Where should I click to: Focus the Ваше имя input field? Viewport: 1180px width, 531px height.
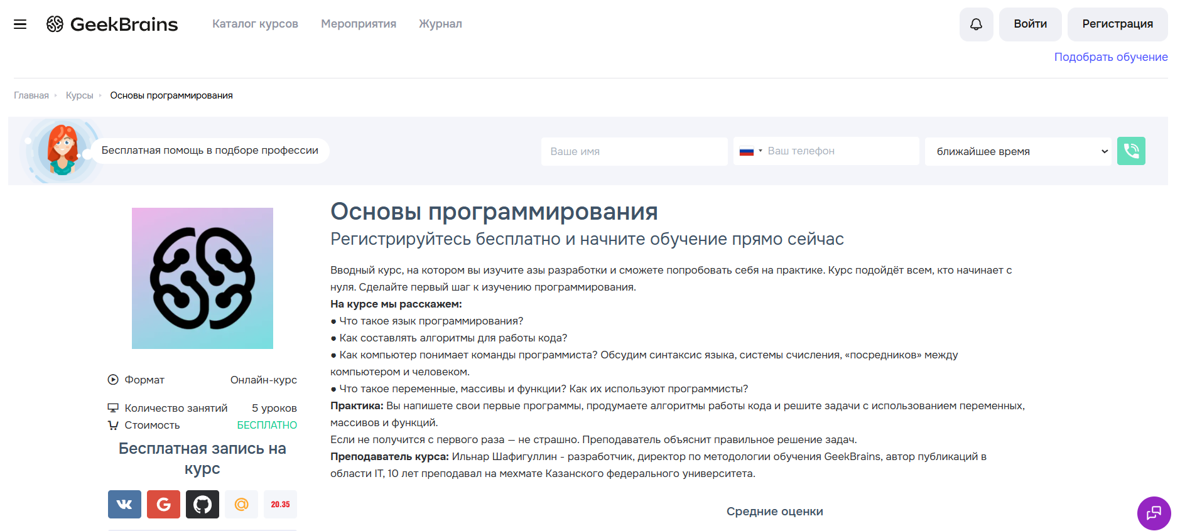click(634, 151)
